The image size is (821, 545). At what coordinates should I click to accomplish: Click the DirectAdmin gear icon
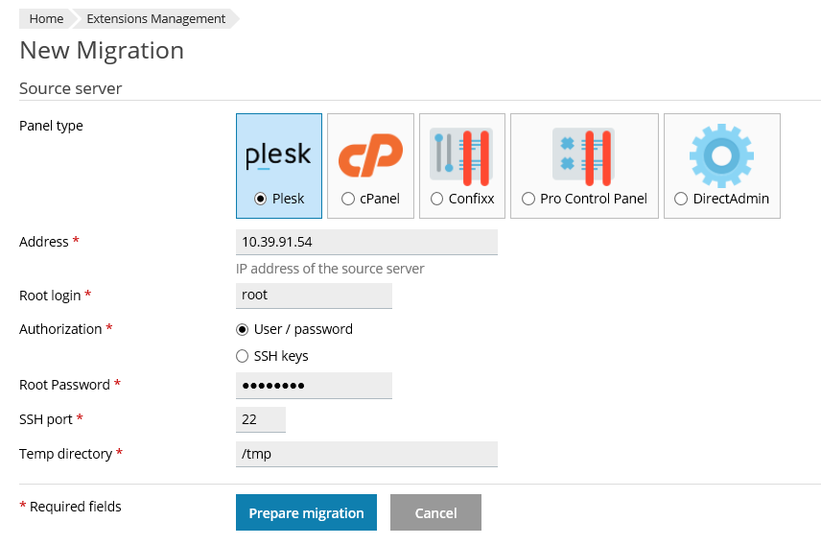(x=721, y=155)
